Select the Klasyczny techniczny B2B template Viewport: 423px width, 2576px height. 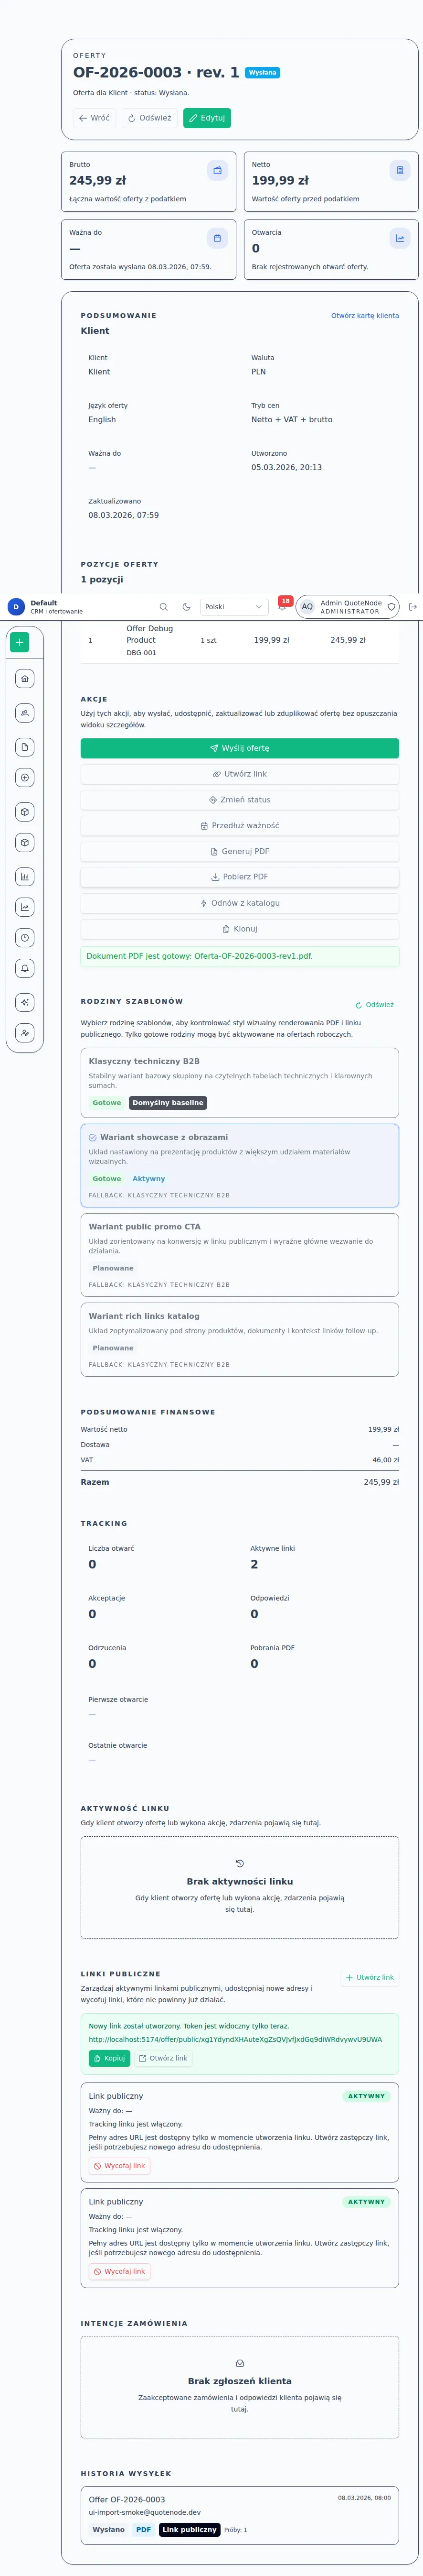(240, 1082)
